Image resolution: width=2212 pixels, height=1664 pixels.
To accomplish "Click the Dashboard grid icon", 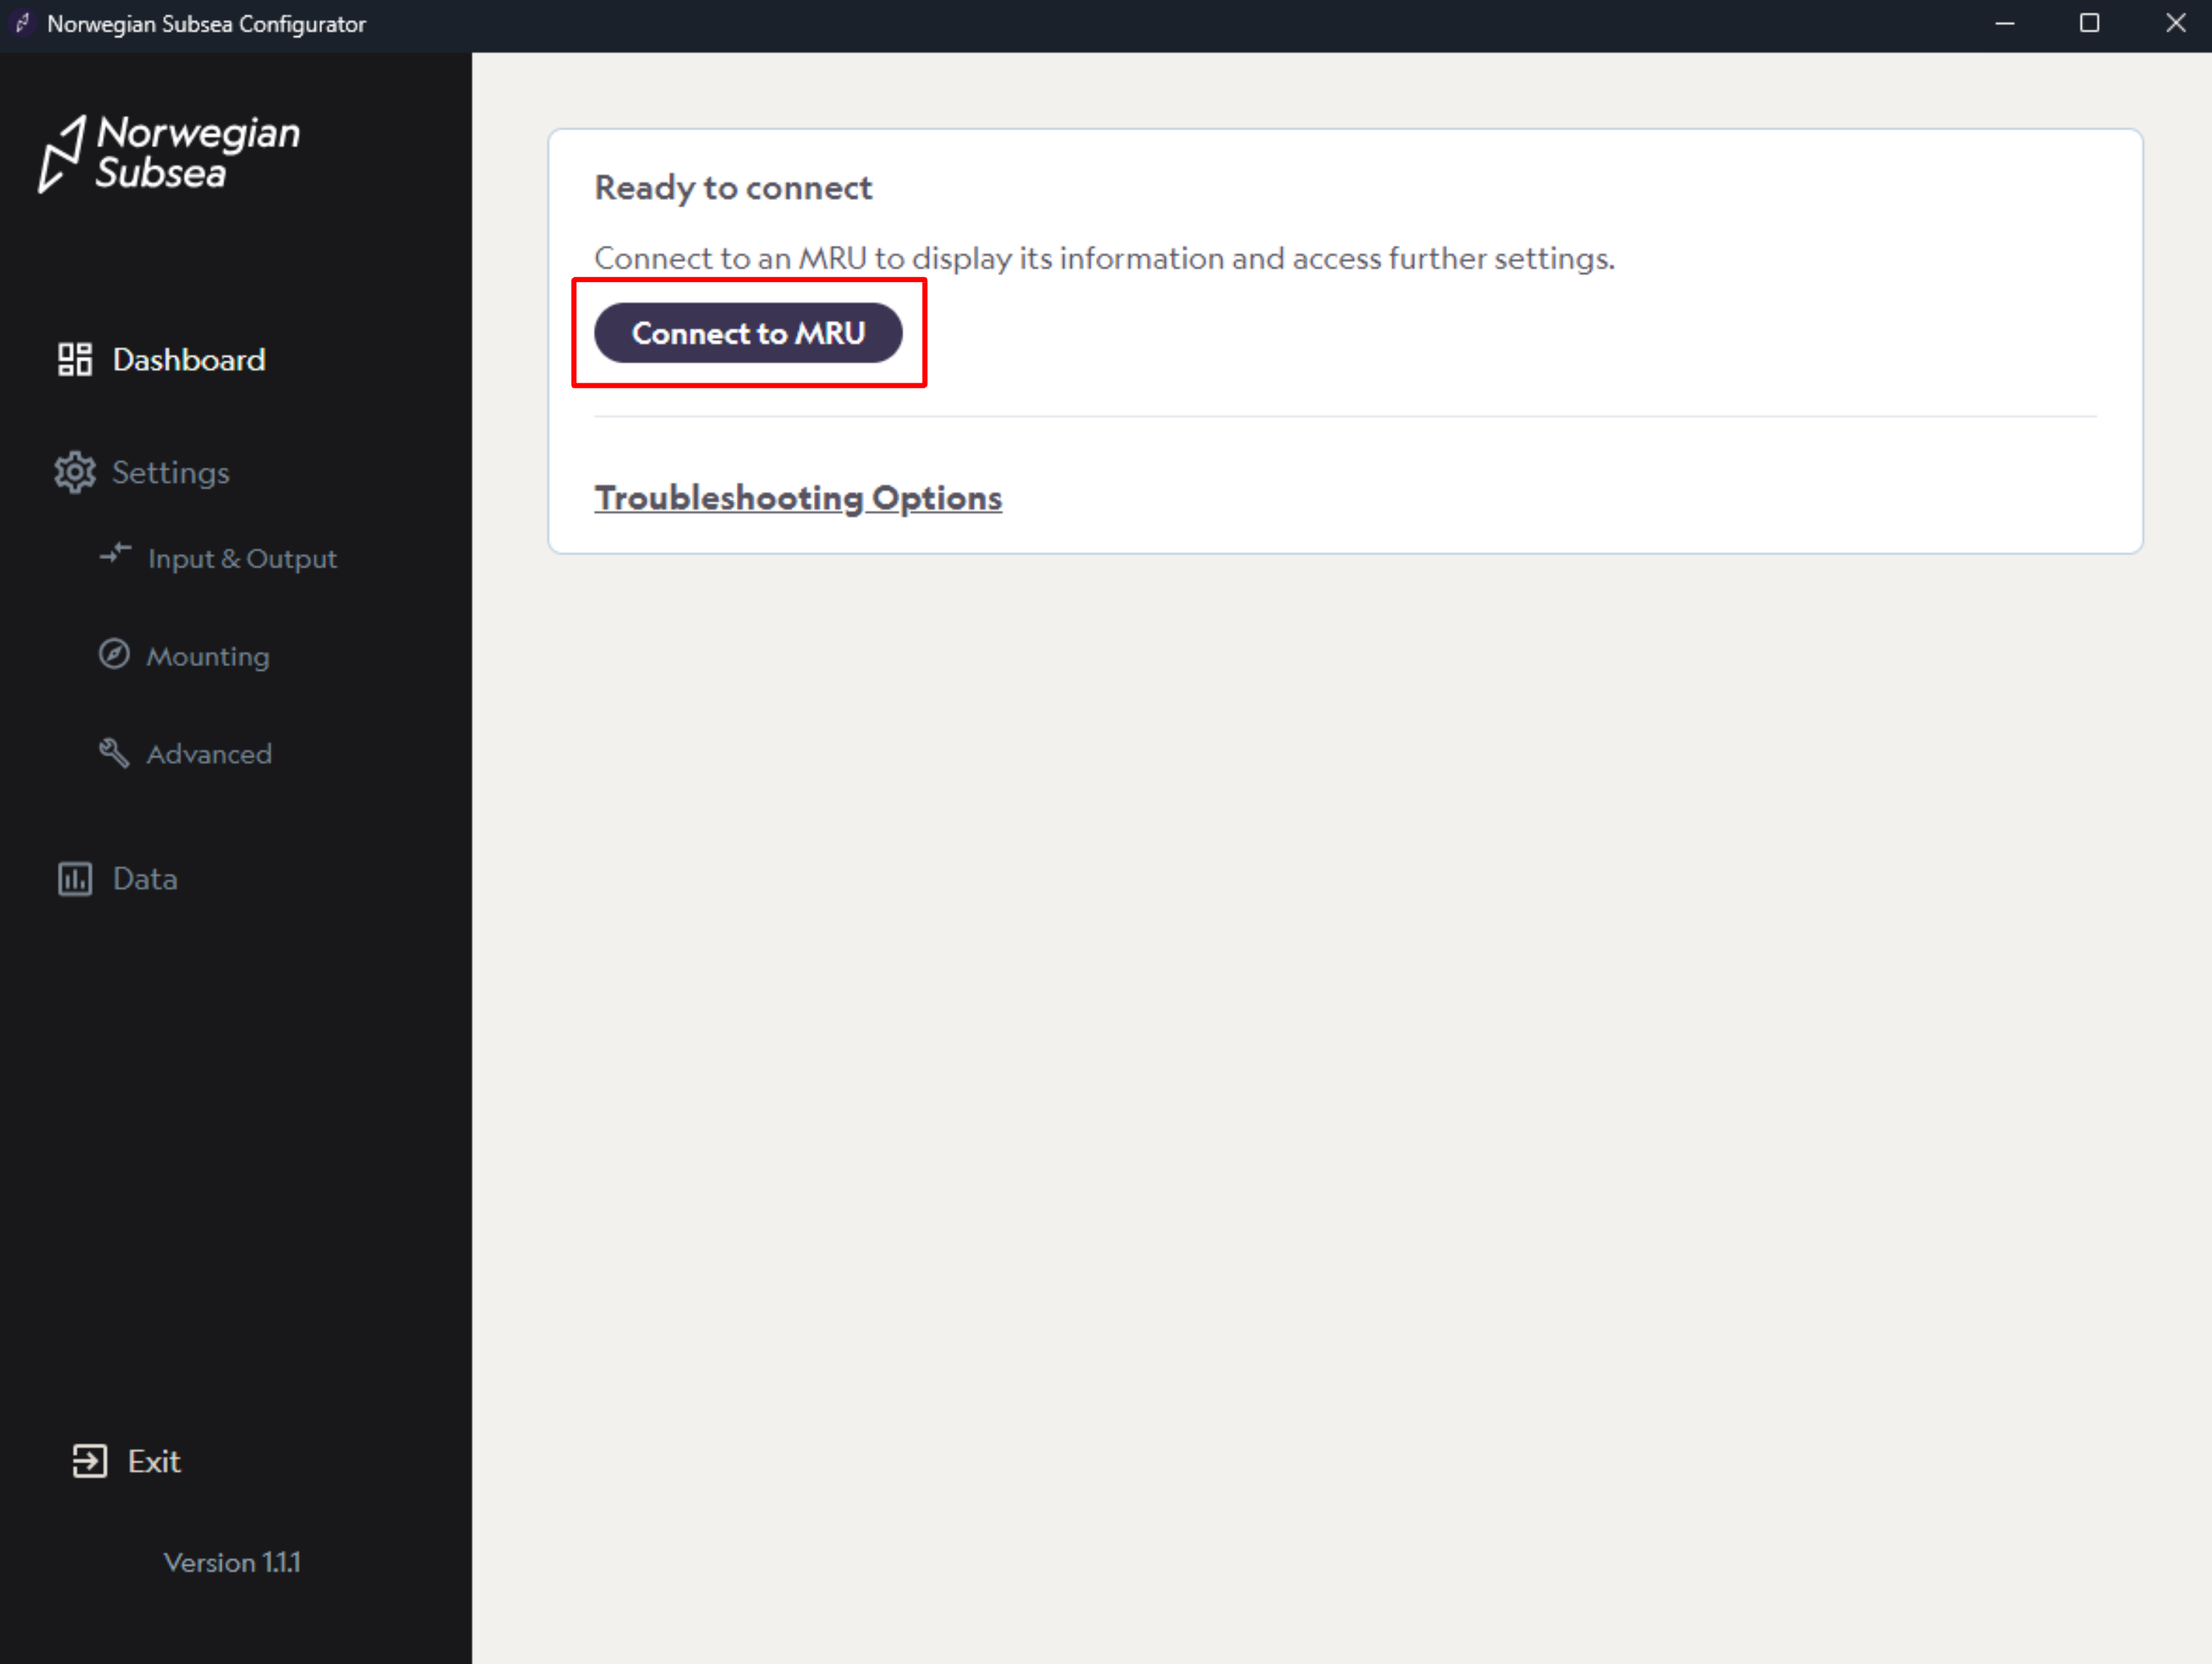I will tap(74, 360).
